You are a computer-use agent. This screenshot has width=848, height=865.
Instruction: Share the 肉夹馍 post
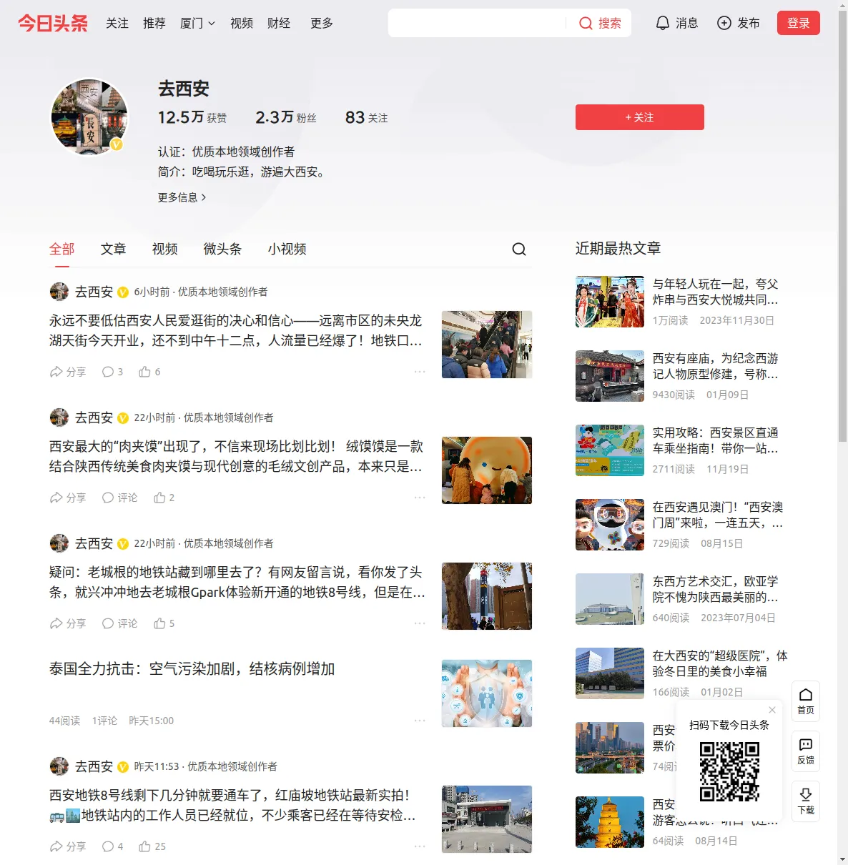[x=68, y=498]
